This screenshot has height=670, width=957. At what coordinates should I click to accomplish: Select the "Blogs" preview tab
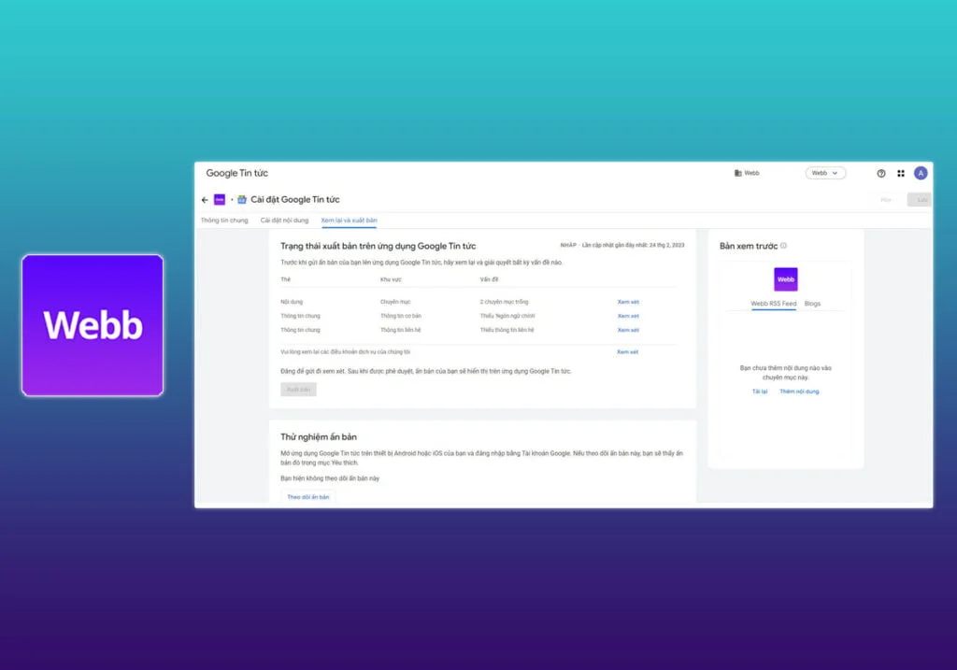pos(812,304)
